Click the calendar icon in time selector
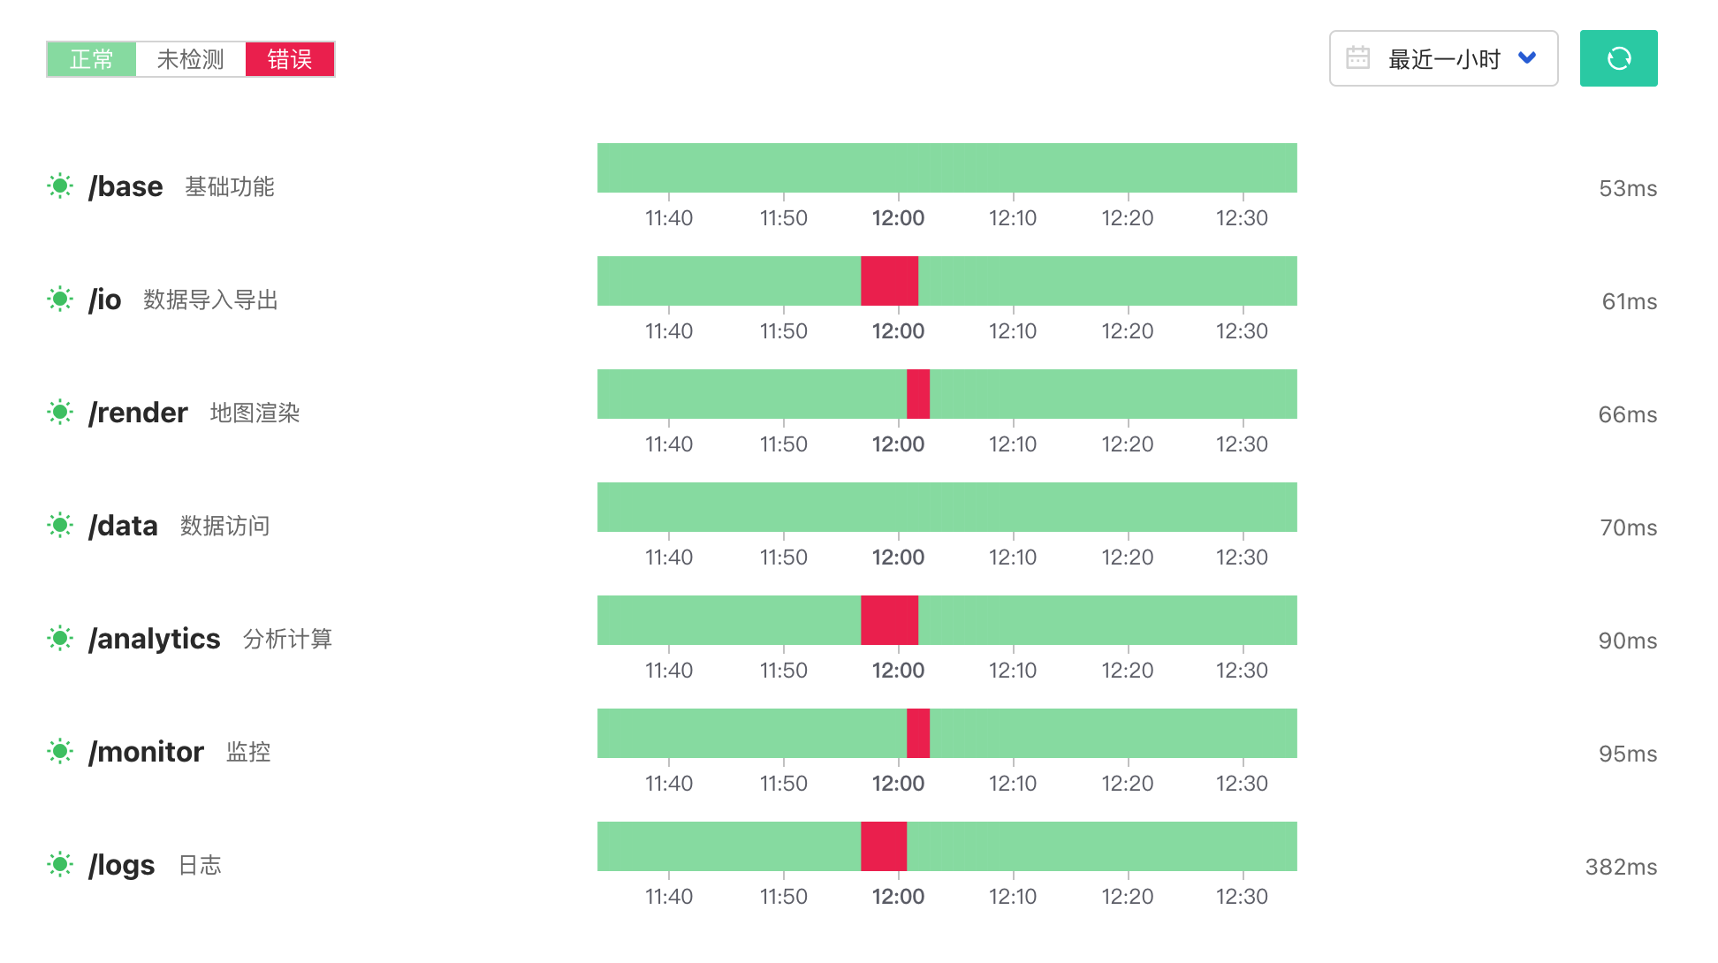The width and height of the screenshot is (1718, 963). [1357, 58]
